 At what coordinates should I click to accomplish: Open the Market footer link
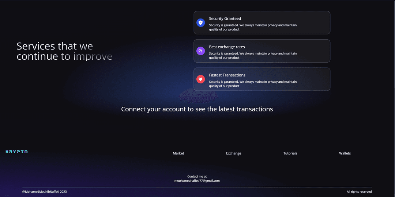coord(178,153)
